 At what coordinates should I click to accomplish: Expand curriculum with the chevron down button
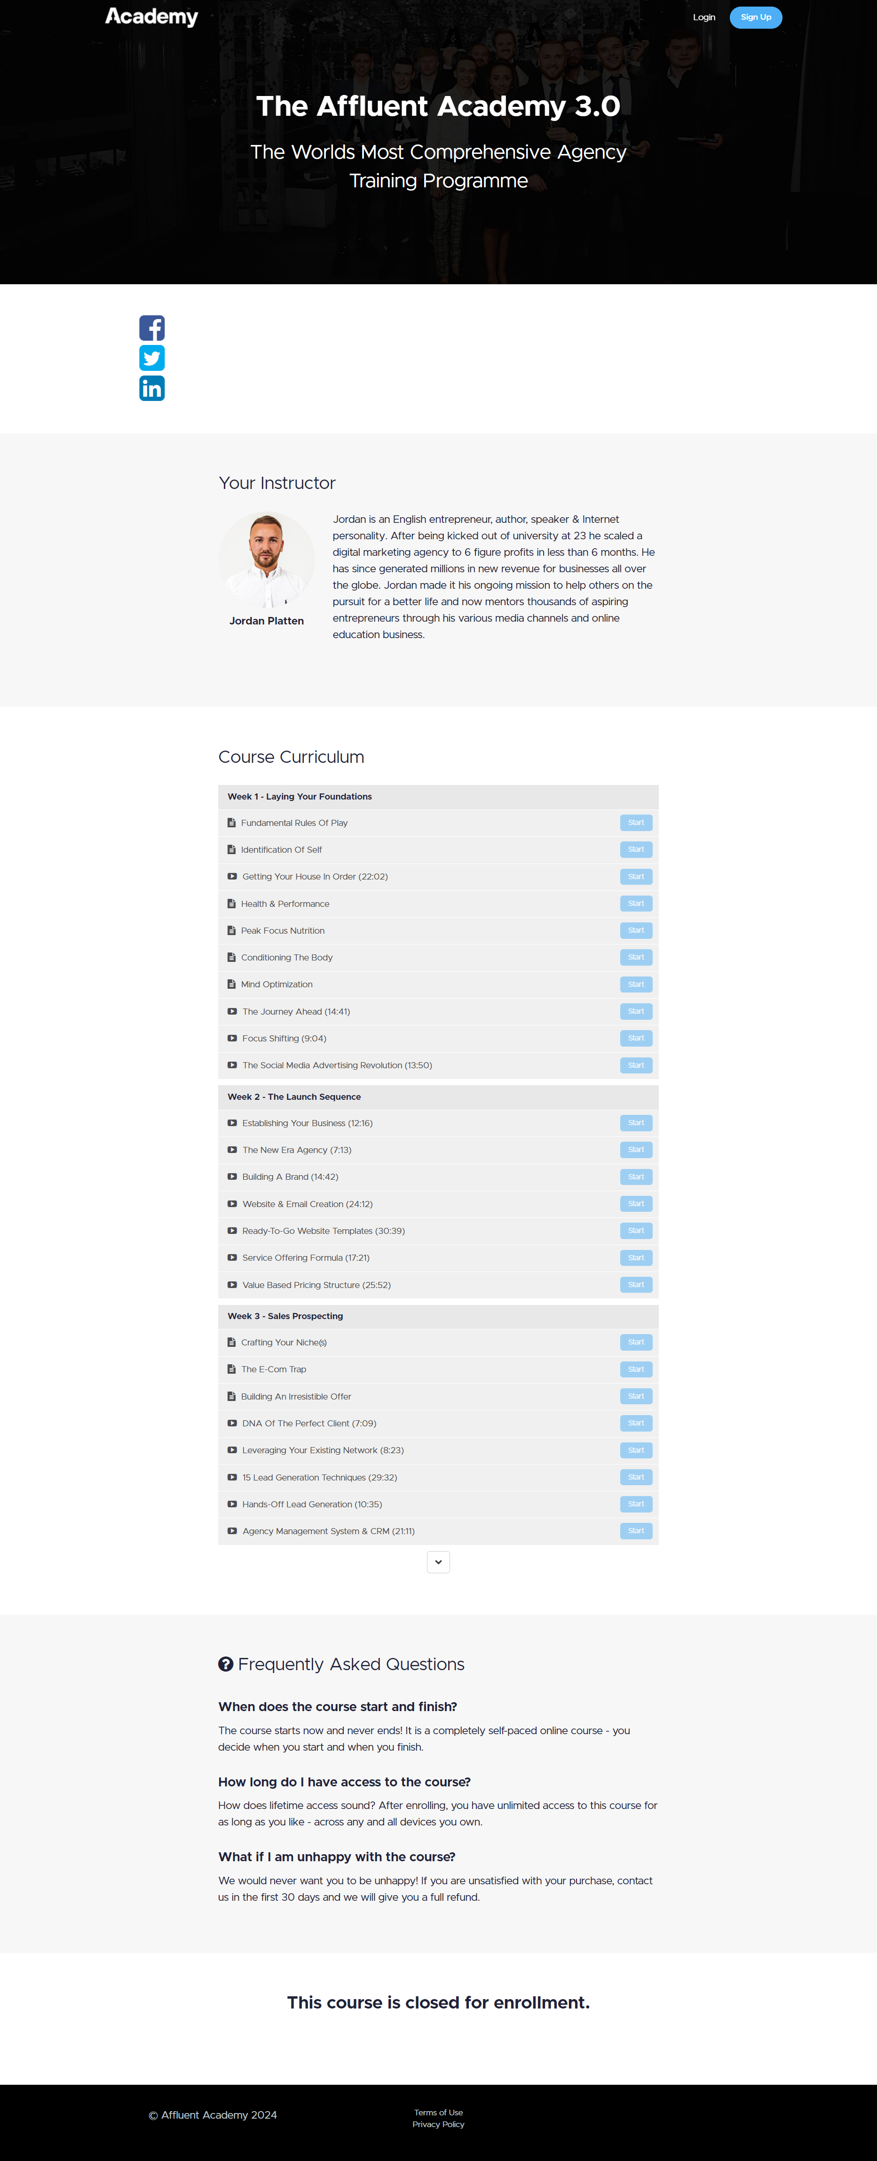click(x=438, y=1562)
